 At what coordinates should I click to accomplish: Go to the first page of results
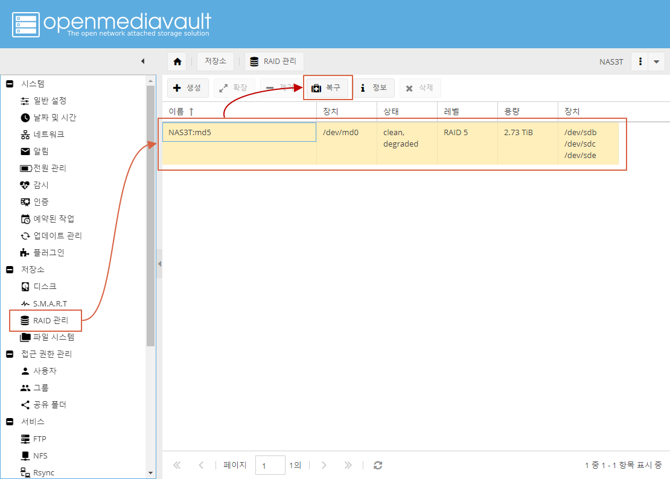tap(177, 465)
